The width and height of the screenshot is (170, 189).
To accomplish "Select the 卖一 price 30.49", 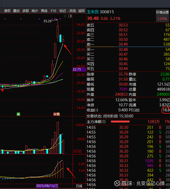I will click(x=123, y=44).
